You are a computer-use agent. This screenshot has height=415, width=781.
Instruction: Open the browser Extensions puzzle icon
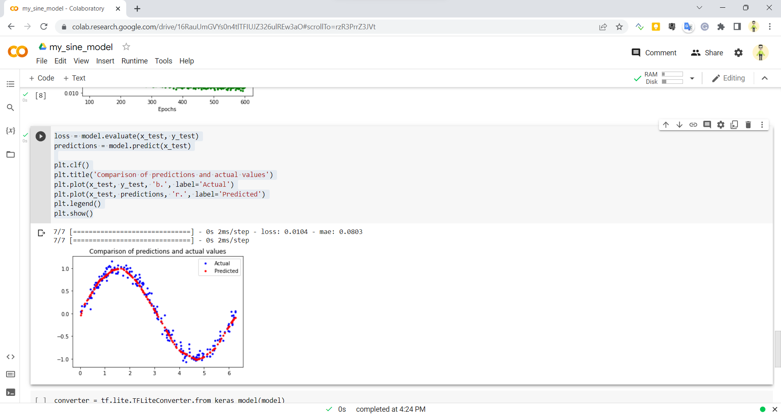(x=721, y=27)
